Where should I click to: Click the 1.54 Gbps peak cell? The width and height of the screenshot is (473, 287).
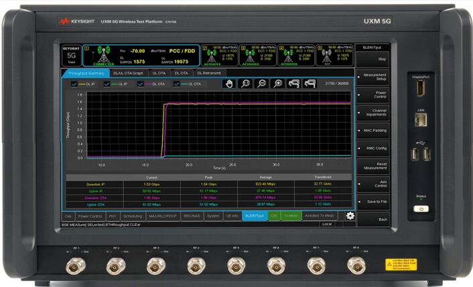209,184
